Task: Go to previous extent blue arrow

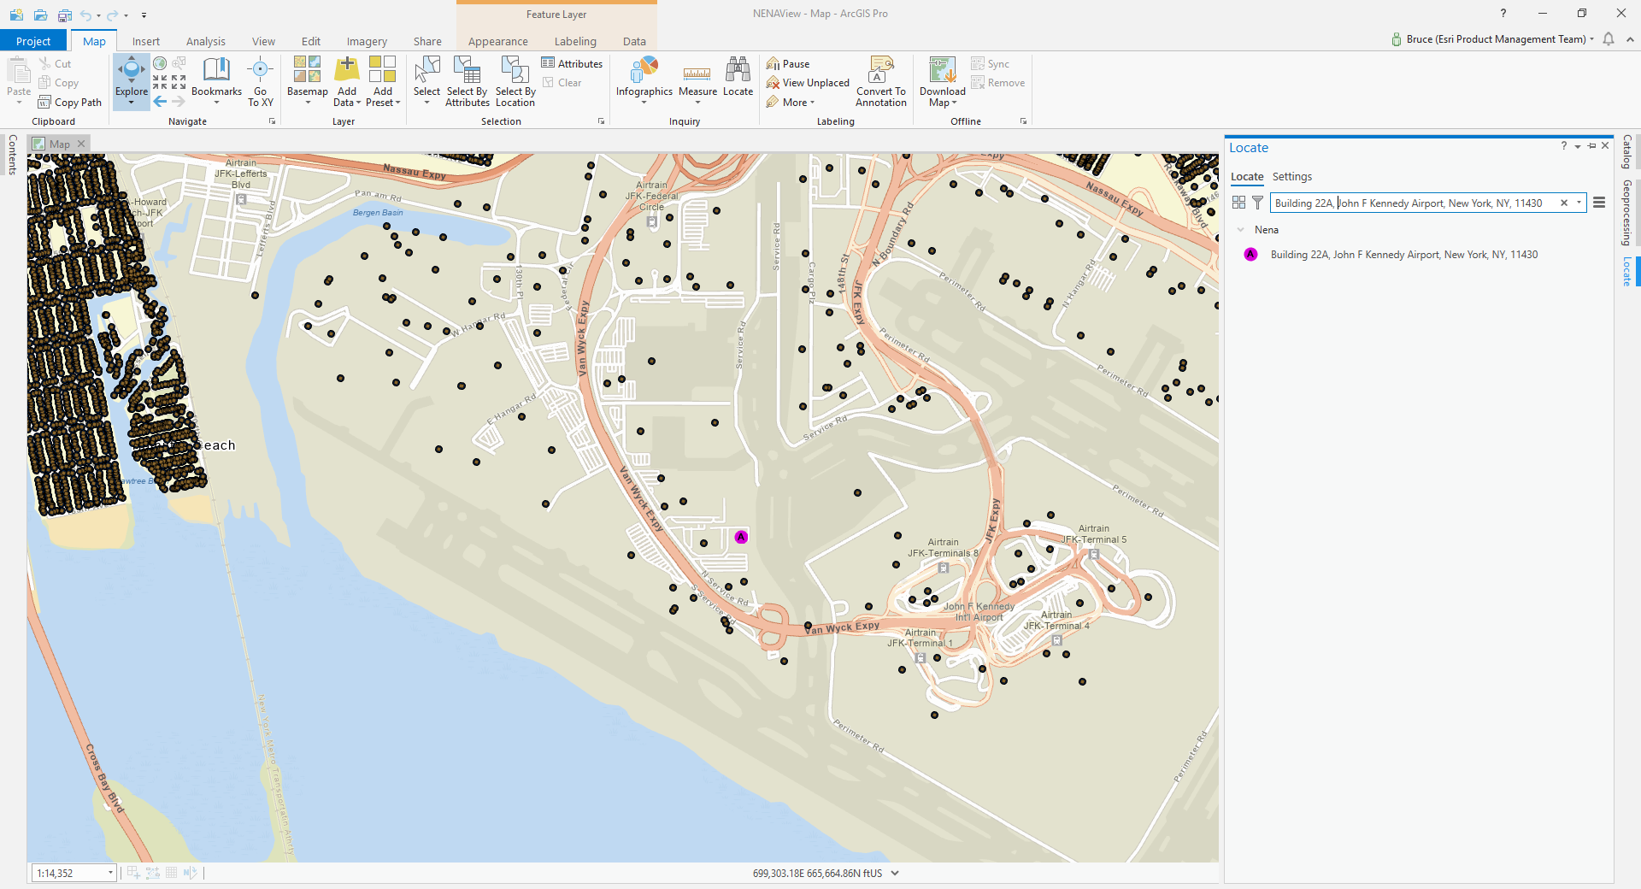Action: tap(160, 101)
